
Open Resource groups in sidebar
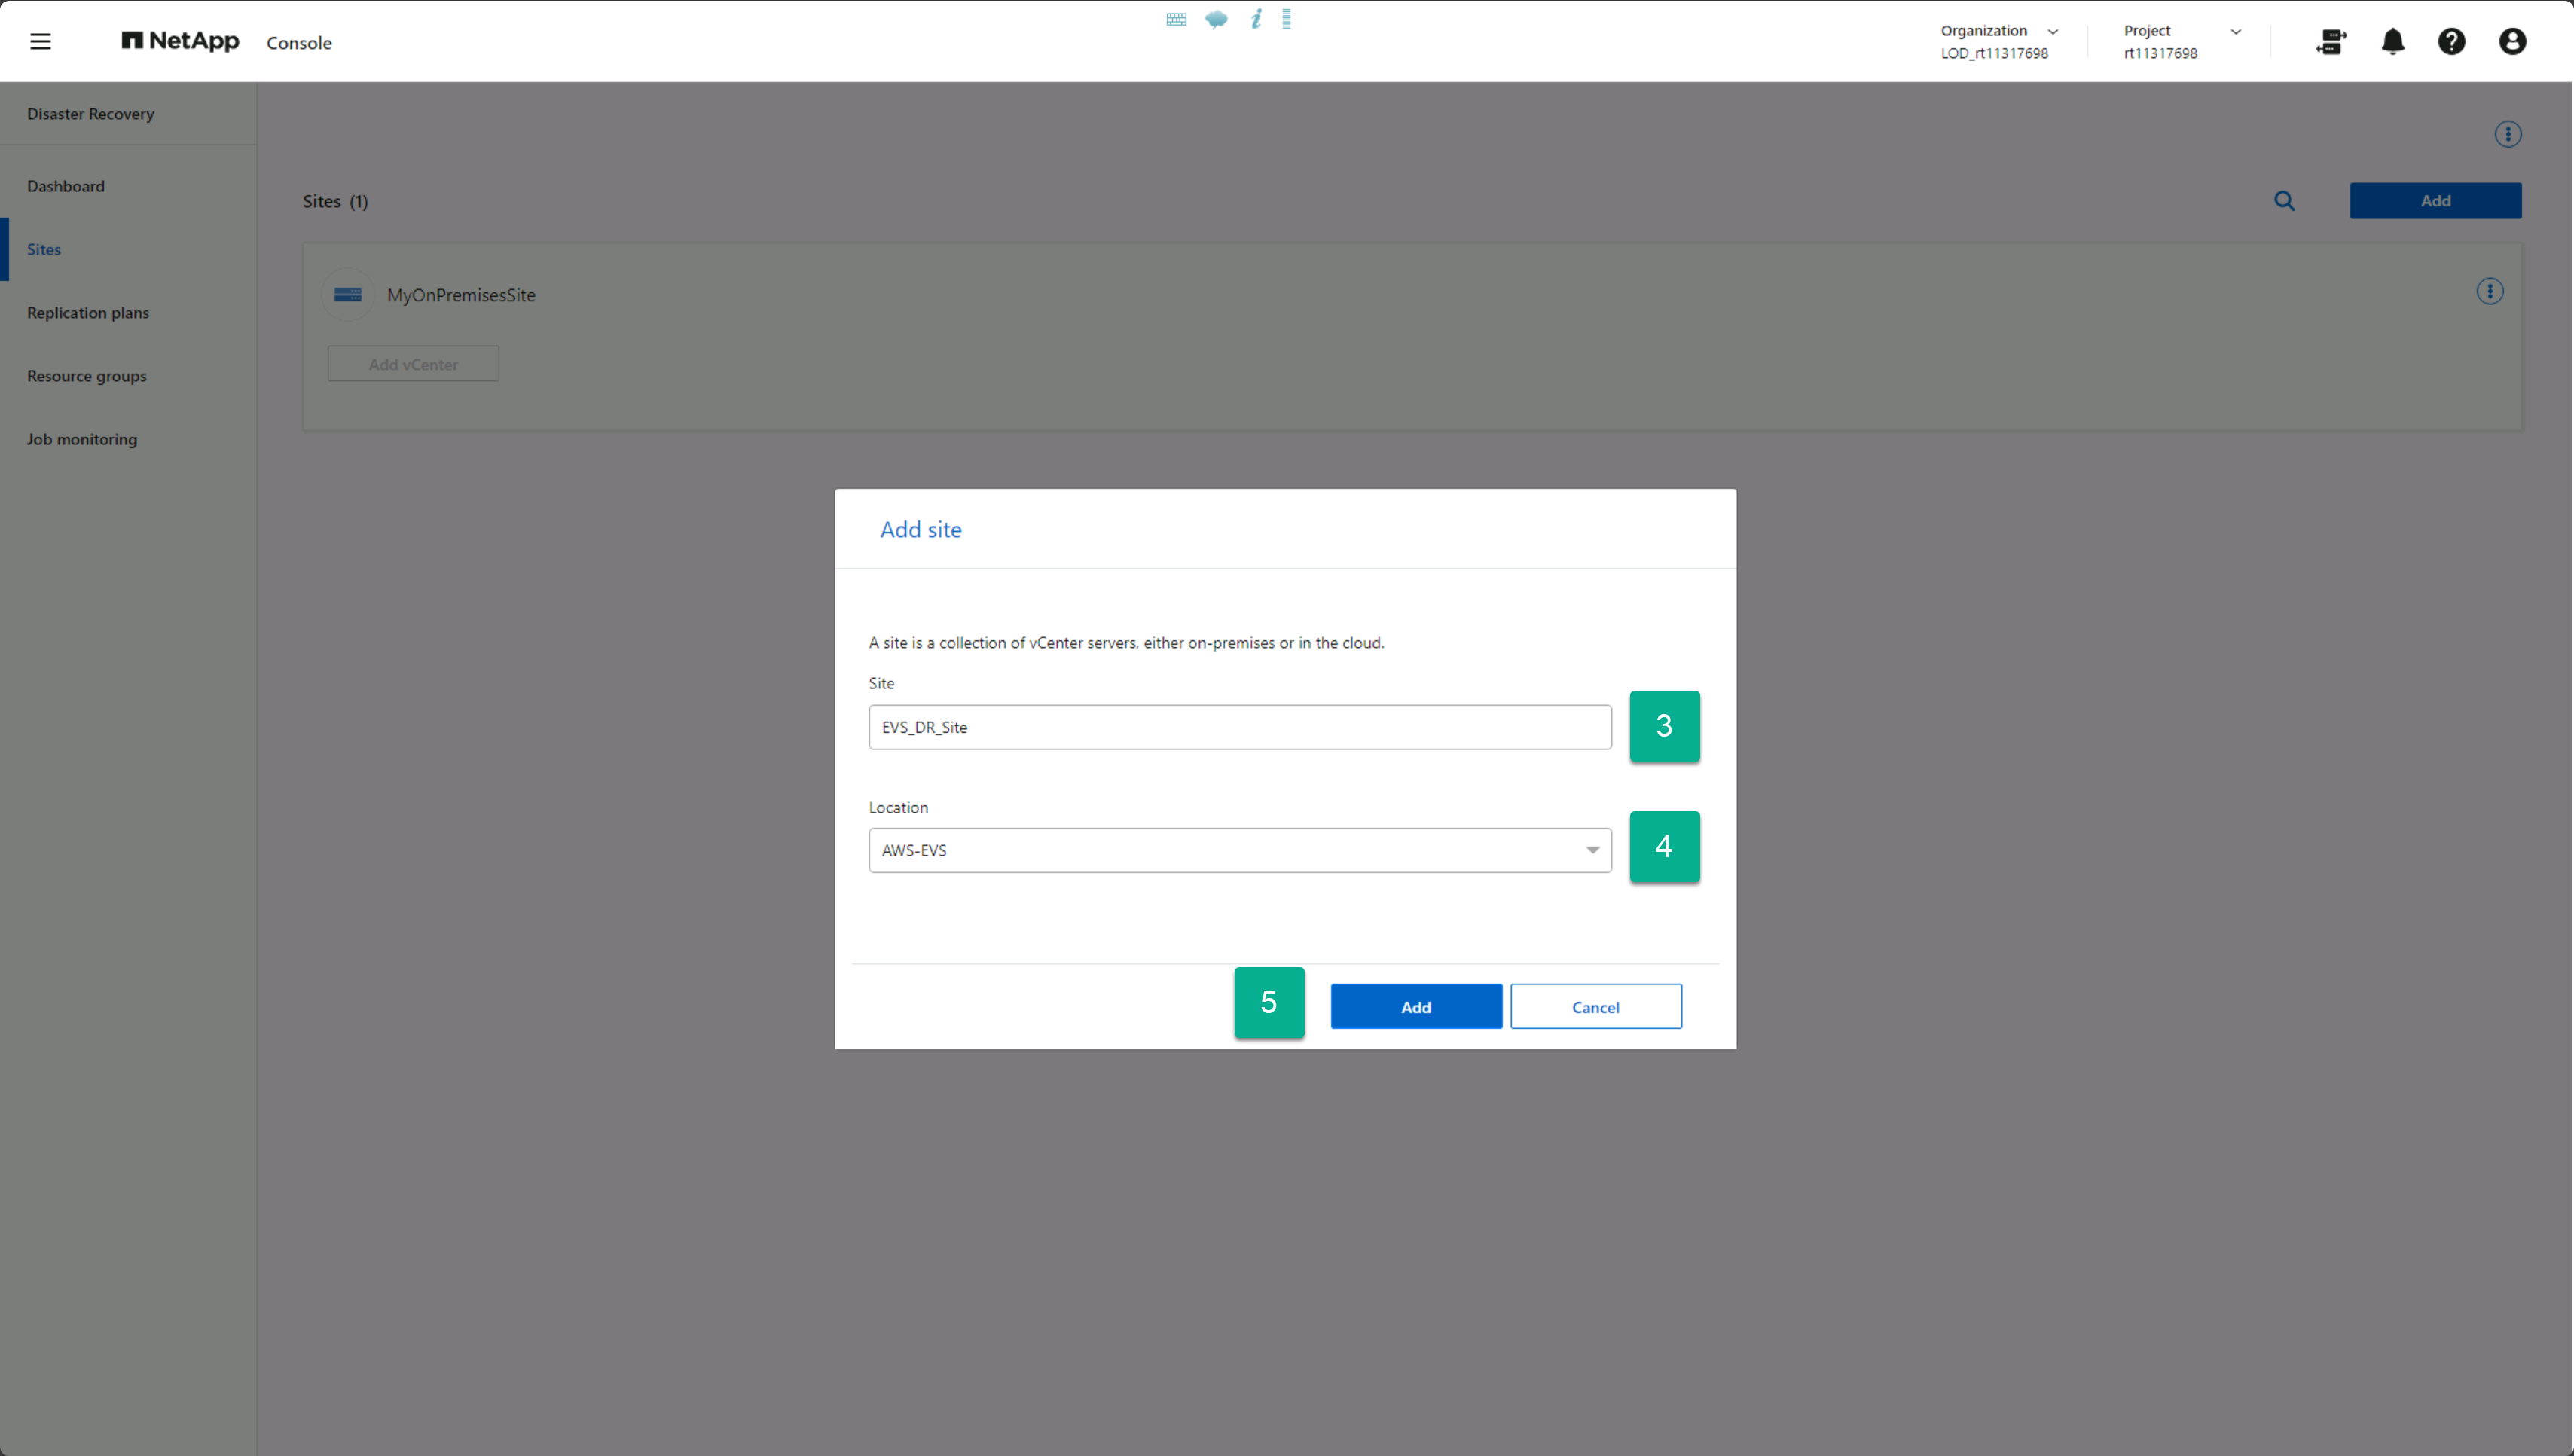coord(87,376)
